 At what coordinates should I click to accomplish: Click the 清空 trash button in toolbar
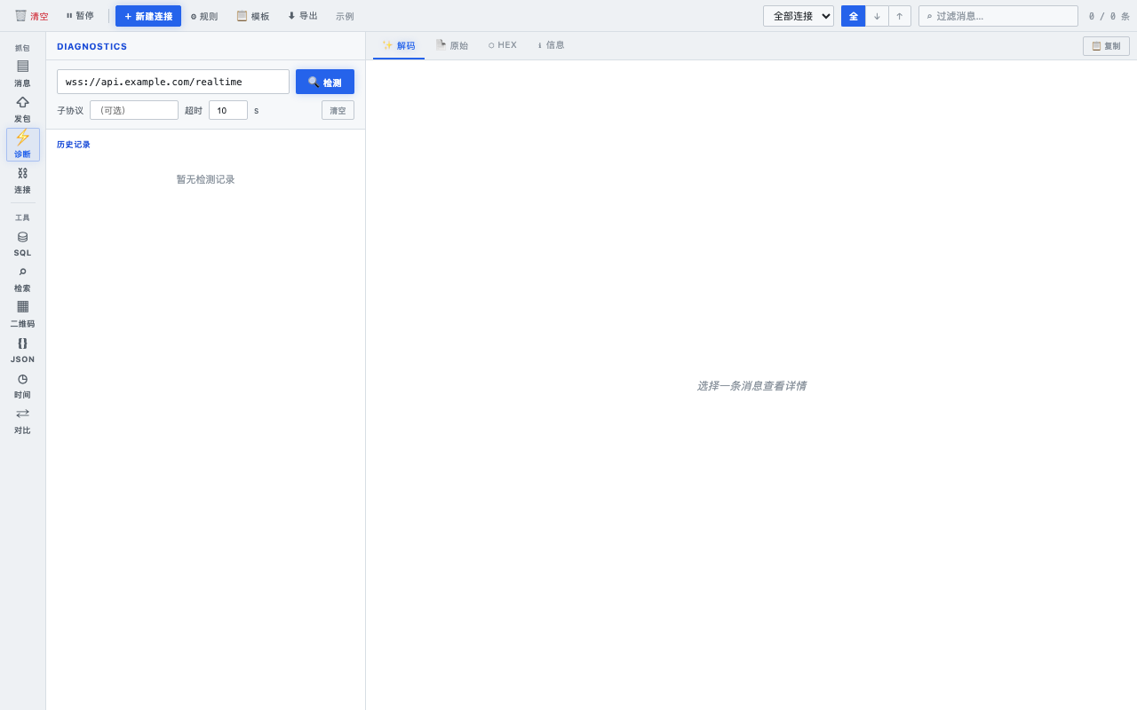pos(32,16)
